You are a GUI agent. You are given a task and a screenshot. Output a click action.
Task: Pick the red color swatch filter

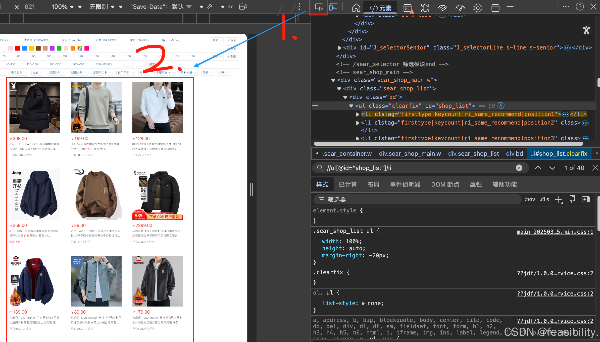coord(17,48)
